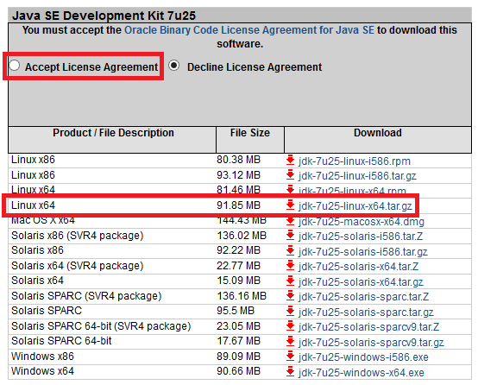The width and height of the screenshot is (478, 385).
Task: Click download arrow icon for linux-i586.rpm
Action: (x=290, y=160)
